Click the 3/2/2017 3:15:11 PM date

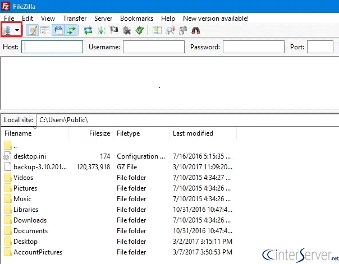pyautogui.click(x=203, y=242)
